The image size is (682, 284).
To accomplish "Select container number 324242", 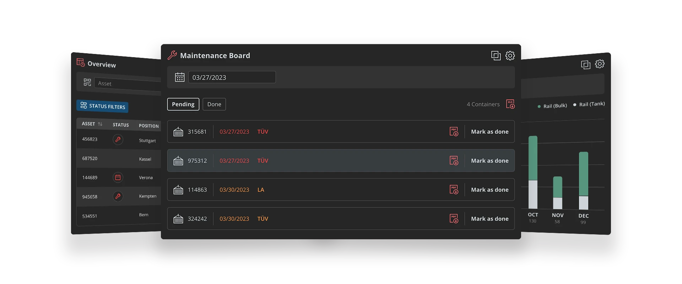I will (x=197, y=219).
